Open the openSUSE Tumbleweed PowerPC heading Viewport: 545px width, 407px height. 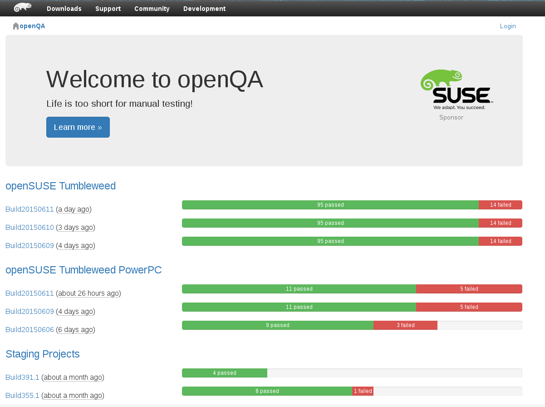(x=83, y=270)
